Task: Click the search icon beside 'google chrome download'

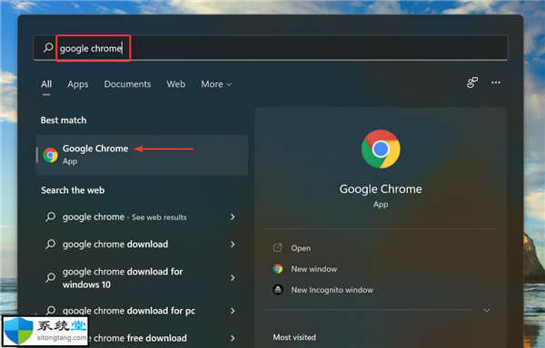Action: [x=50, y=244]
